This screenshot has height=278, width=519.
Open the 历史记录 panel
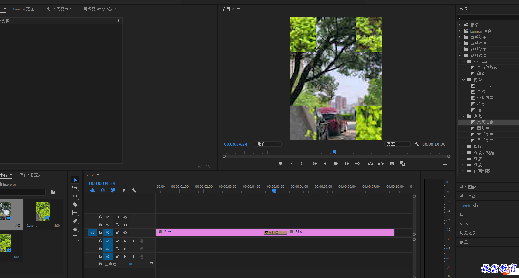coord(468,233)
